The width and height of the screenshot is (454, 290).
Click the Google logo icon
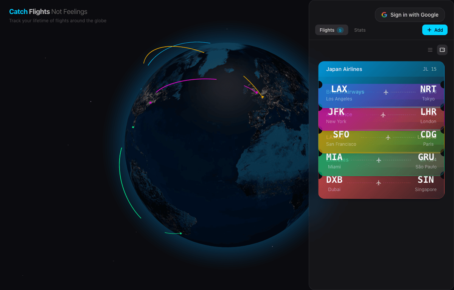coord(384,15)
